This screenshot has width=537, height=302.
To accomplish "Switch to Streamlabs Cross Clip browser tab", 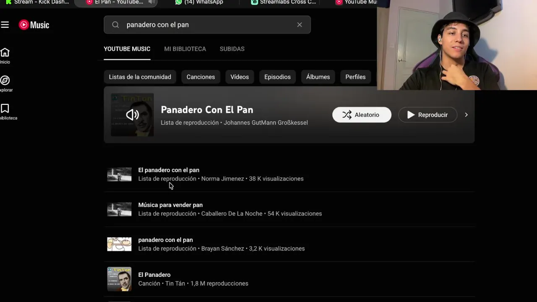I will [284, 3].
